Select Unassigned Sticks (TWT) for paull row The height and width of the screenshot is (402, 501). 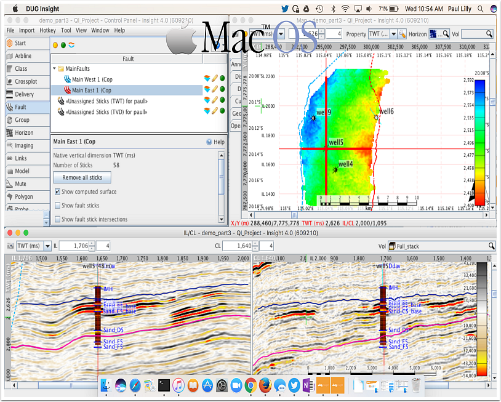127,102
